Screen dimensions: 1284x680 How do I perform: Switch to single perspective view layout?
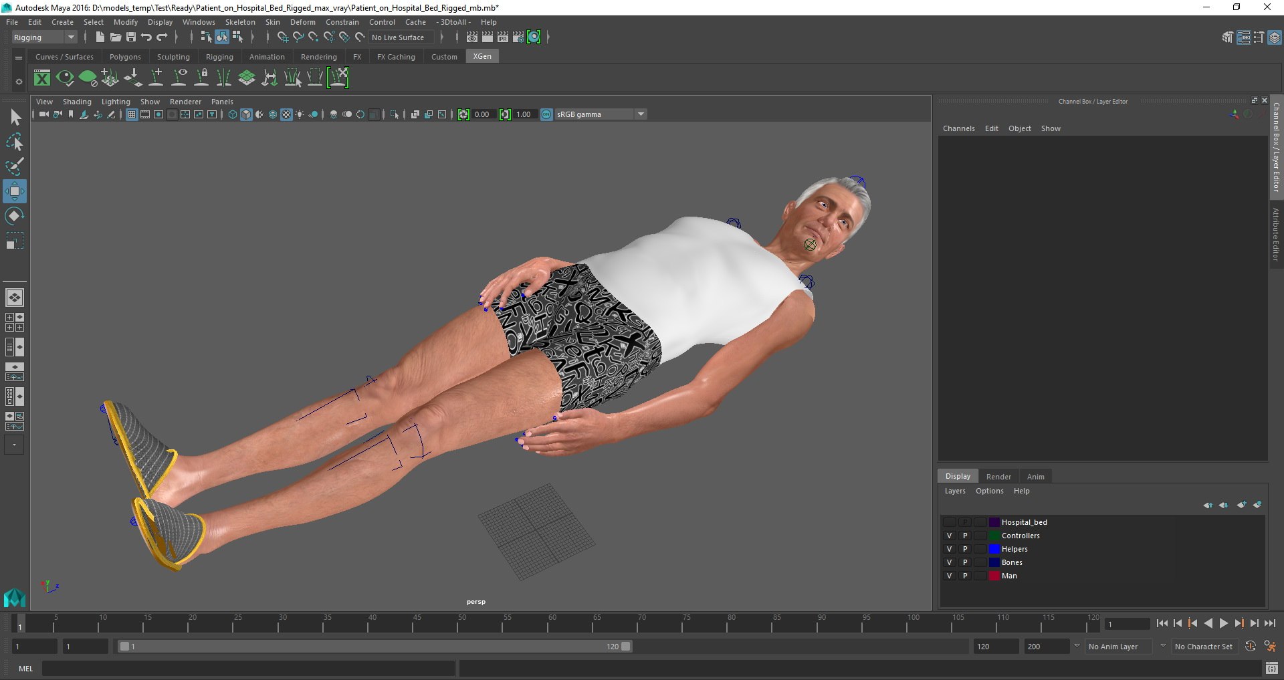[x=15, y=297]
